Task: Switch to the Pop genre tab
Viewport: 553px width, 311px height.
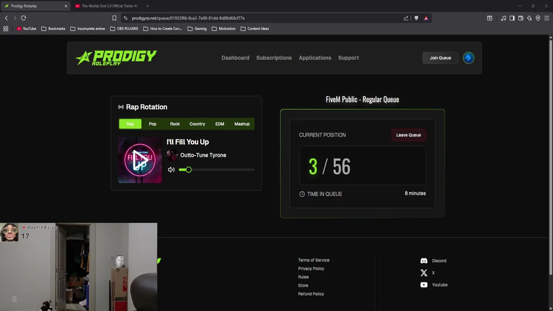Action: [153, 124]
